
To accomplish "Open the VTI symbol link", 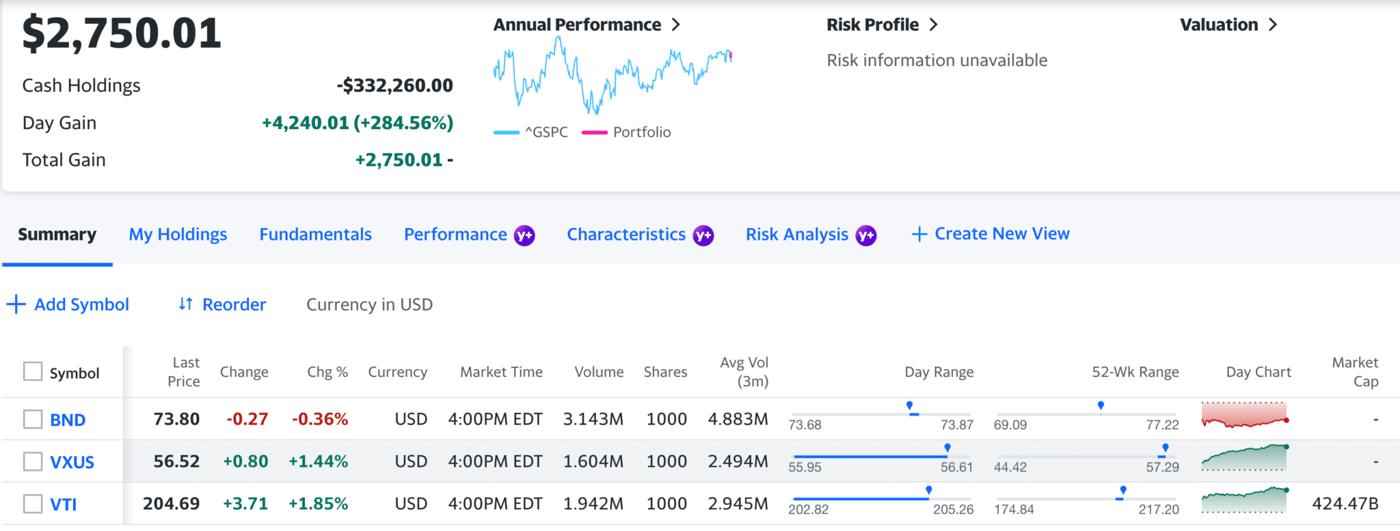I will (64, 504).
